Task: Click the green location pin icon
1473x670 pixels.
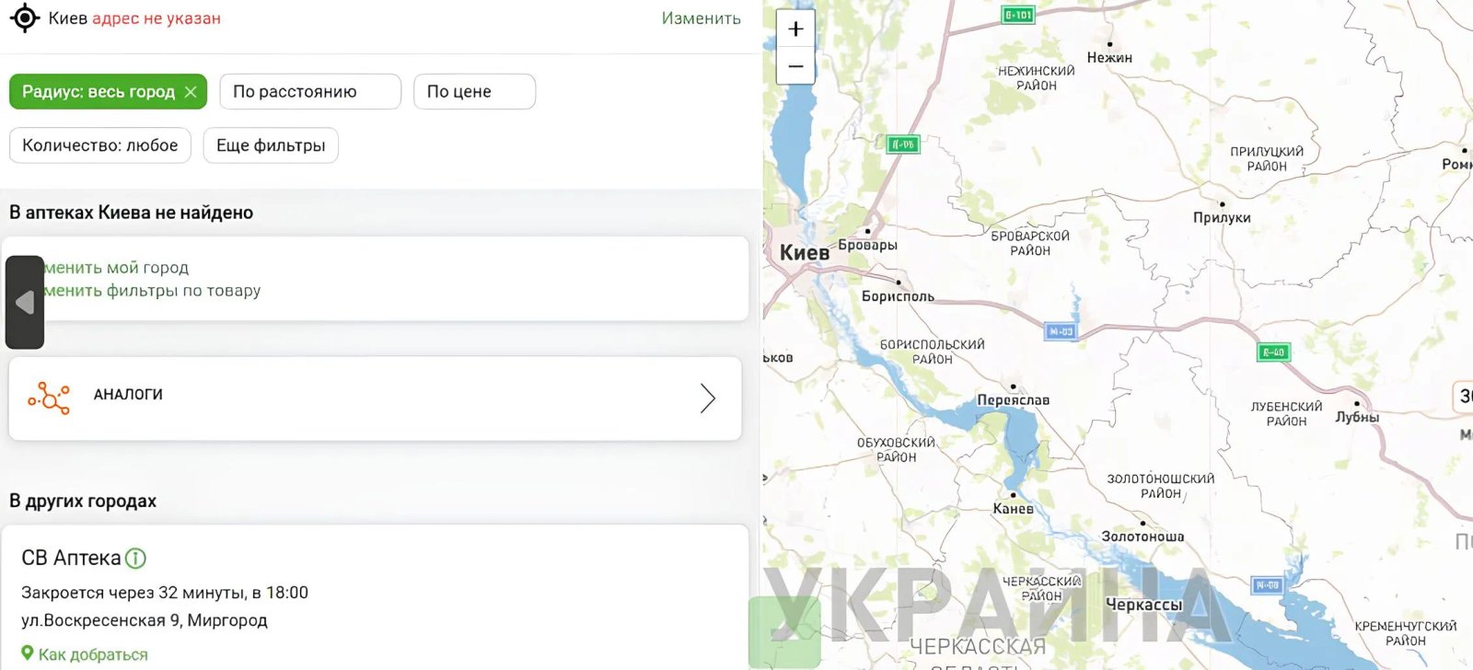Action: click(28, 653)
